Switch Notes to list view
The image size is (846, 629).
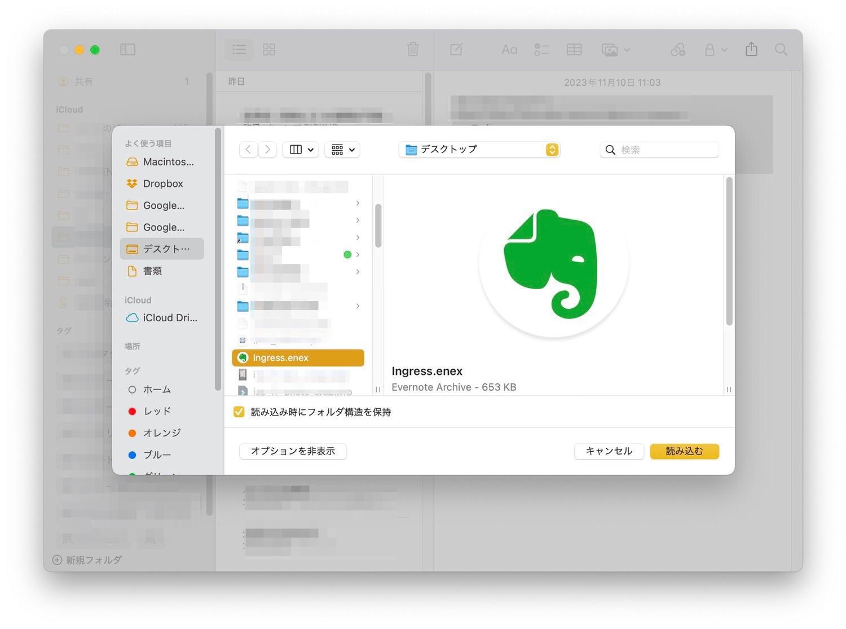tap(239, 50)
